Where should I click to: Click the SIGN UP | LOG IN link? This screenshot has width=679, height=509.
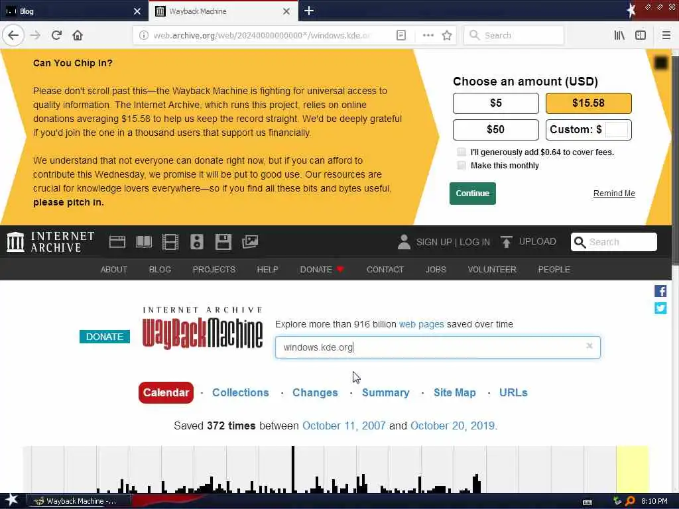(453, 242)
